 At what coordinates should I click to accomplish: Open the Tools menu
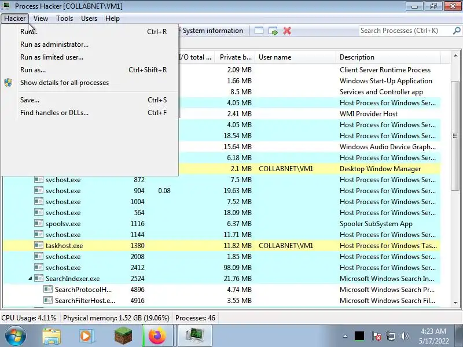[64, 19]
